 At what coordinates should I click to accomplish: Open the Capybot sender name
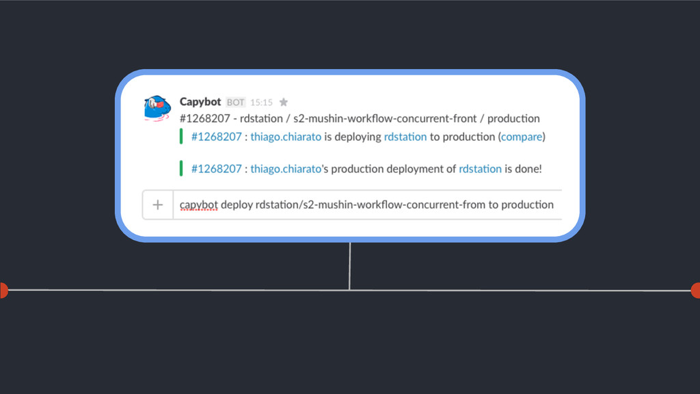coord(200,102)
